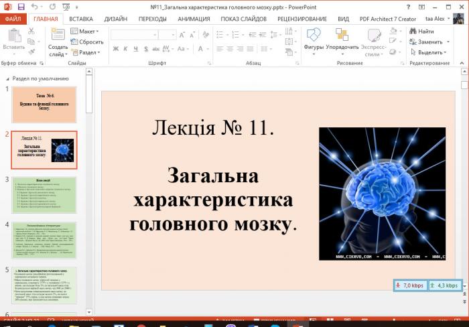Expand the Section (Раздел) dropdown in ribbon

pyautogui.click(x=86, y=52)
